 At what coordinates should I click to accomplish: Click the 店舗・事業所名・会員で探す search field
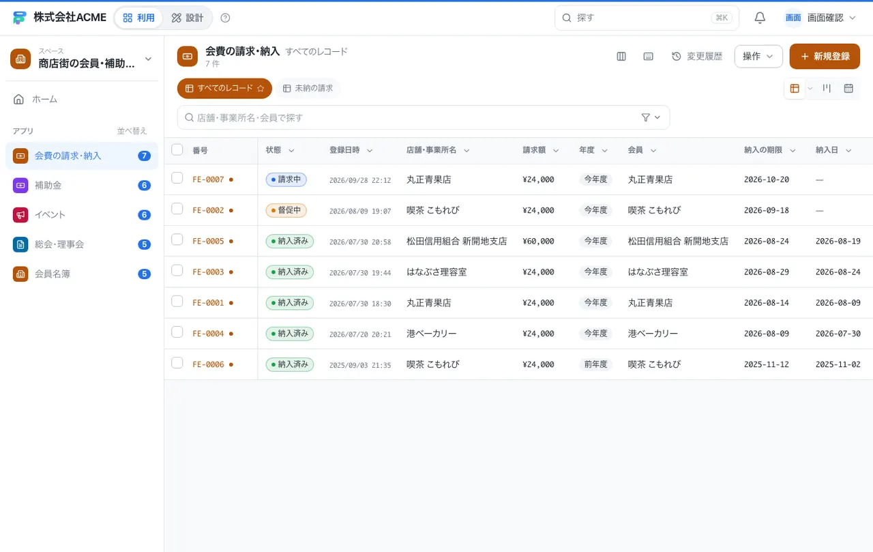(x=424, y=117)
